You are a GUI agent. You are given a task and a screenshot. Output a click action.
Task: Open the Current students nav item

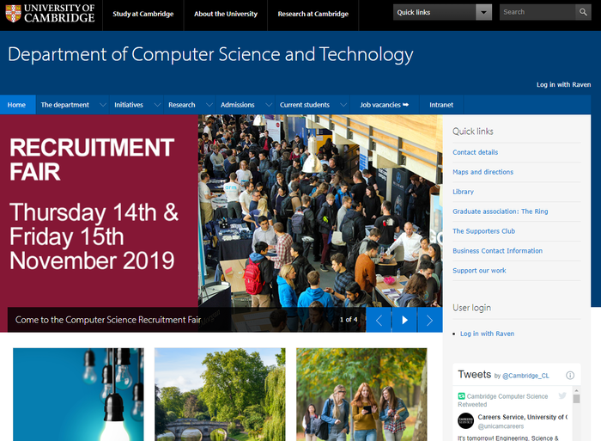click(305, 105)
